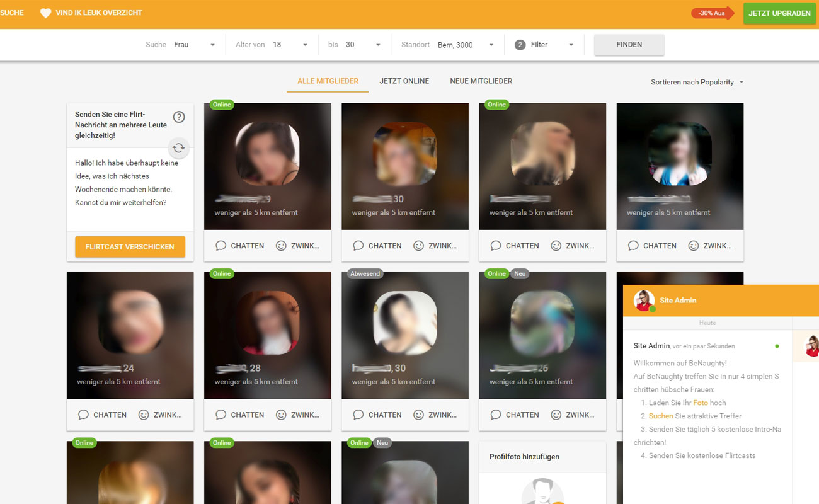
Task: Click the Finden search button
Action: click(x=629, y=45)
